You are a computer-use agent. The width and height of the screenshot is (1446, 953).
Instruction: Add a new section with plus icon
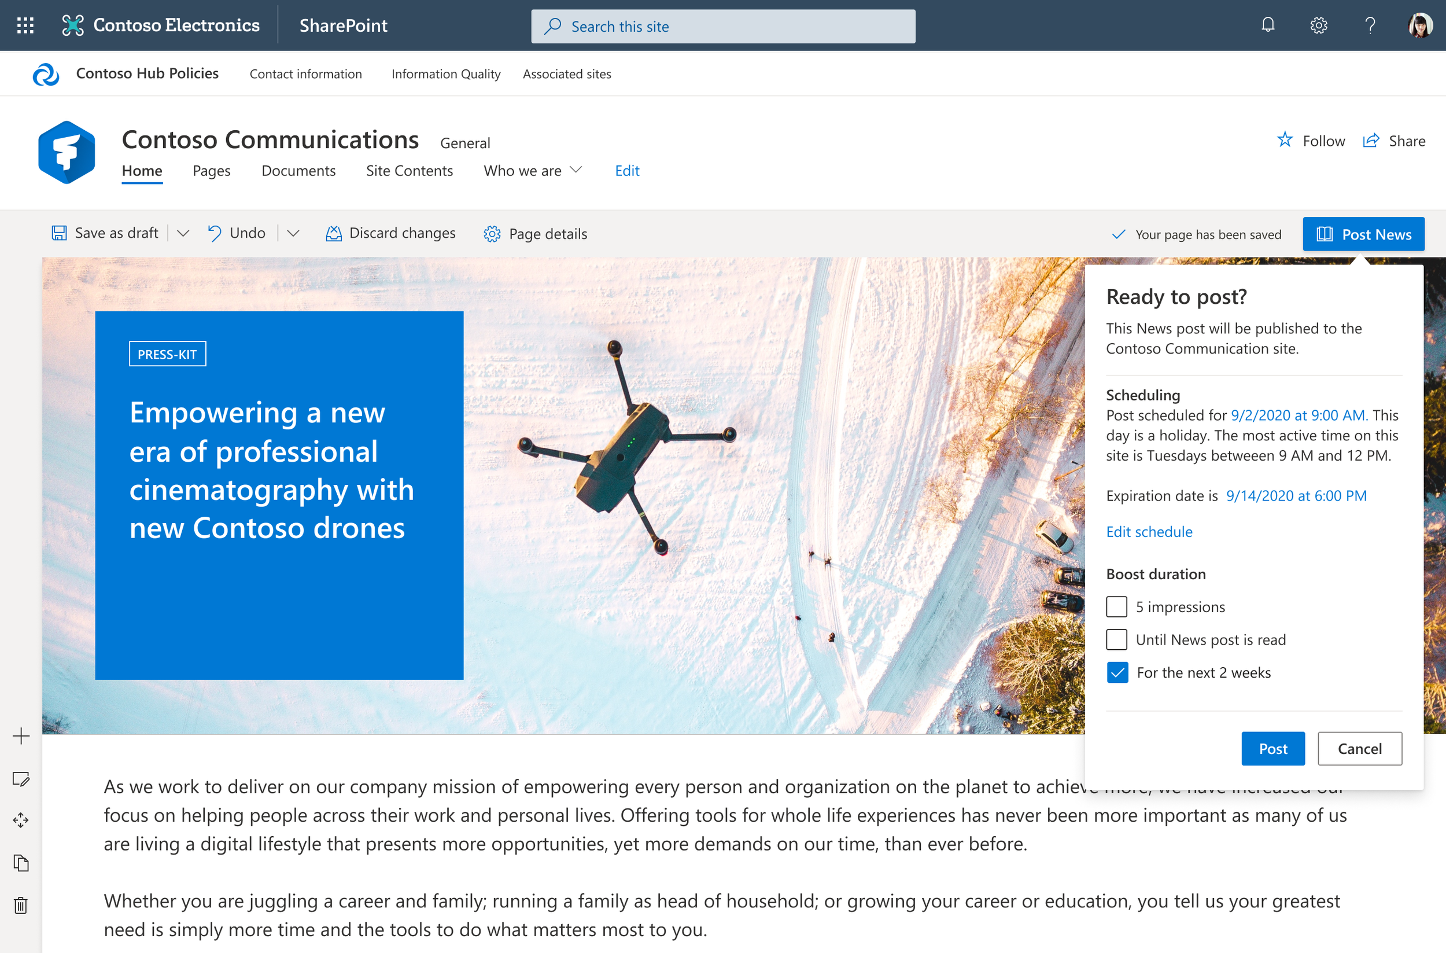(21, 736)
